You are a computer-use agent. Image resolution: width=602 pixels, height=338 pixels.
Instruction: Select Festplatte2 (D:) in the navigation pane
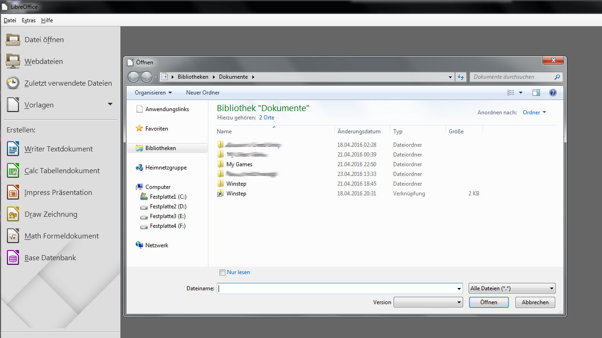point(168,207)
